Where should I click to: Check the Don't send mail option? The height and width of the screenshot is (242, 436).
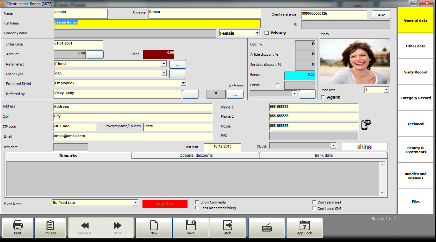pyautogui.click(x=315, y=202)
